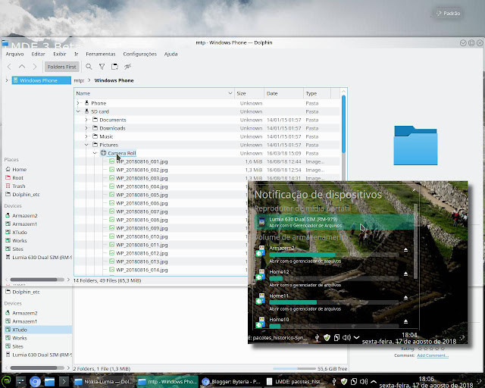Eject Home12 in the device notifier
This screenshot has height=388, width=485.
point(405,274)
